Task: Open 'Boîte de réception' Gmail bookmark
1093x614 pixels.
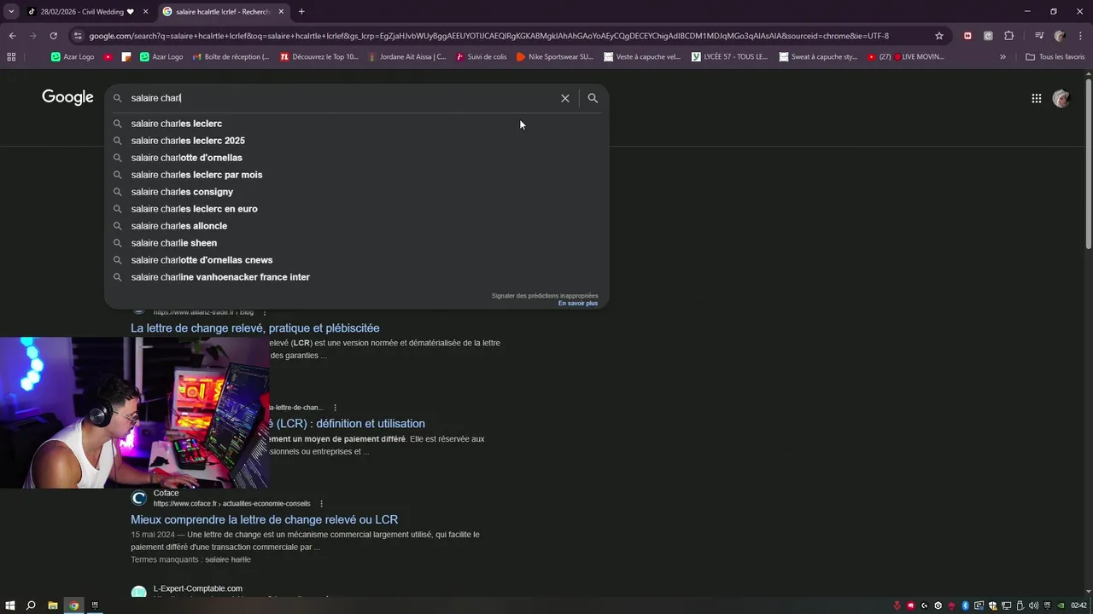Action: 231,57
